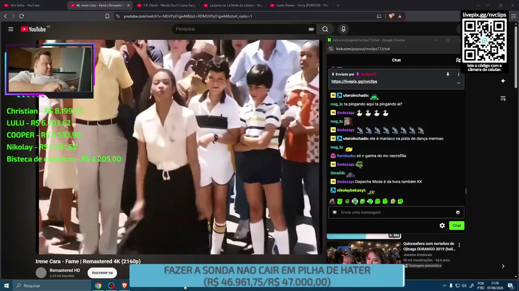Open Brave Shields lion icon
This screenshot has width=519, height=291.
coord(391,16)
